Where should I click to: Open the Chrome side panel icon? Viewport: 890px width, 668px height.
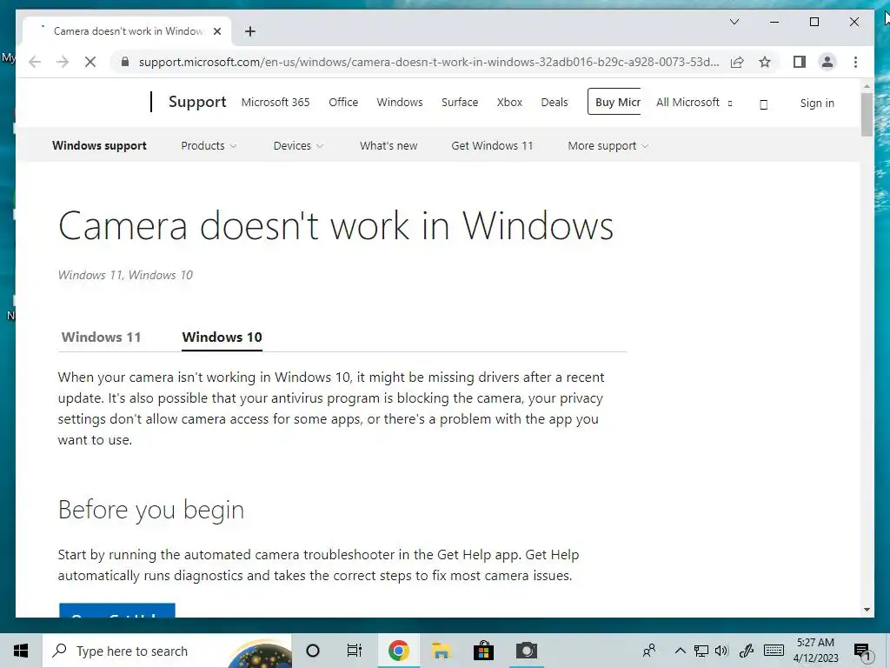800,62
